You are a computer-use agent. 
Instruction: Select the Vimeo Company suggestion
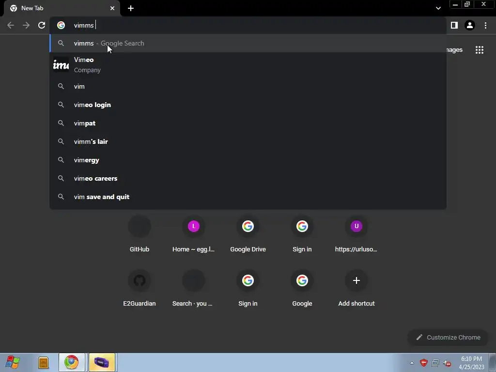(x=248, y=65)
